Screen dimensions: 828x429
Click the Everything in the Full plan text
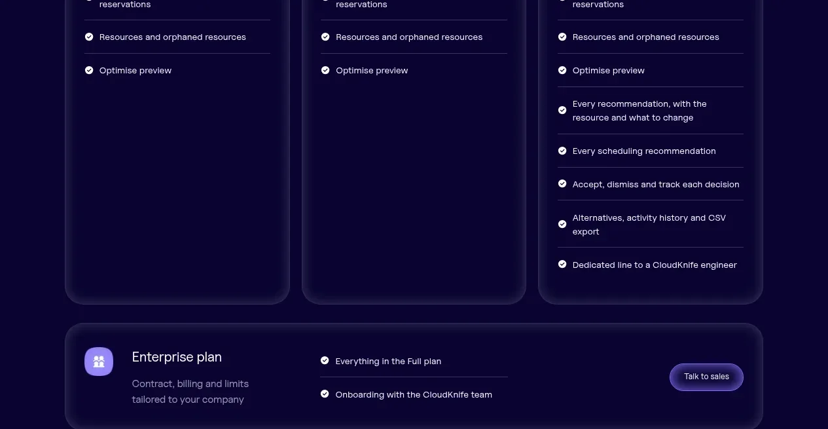point(388,361)
